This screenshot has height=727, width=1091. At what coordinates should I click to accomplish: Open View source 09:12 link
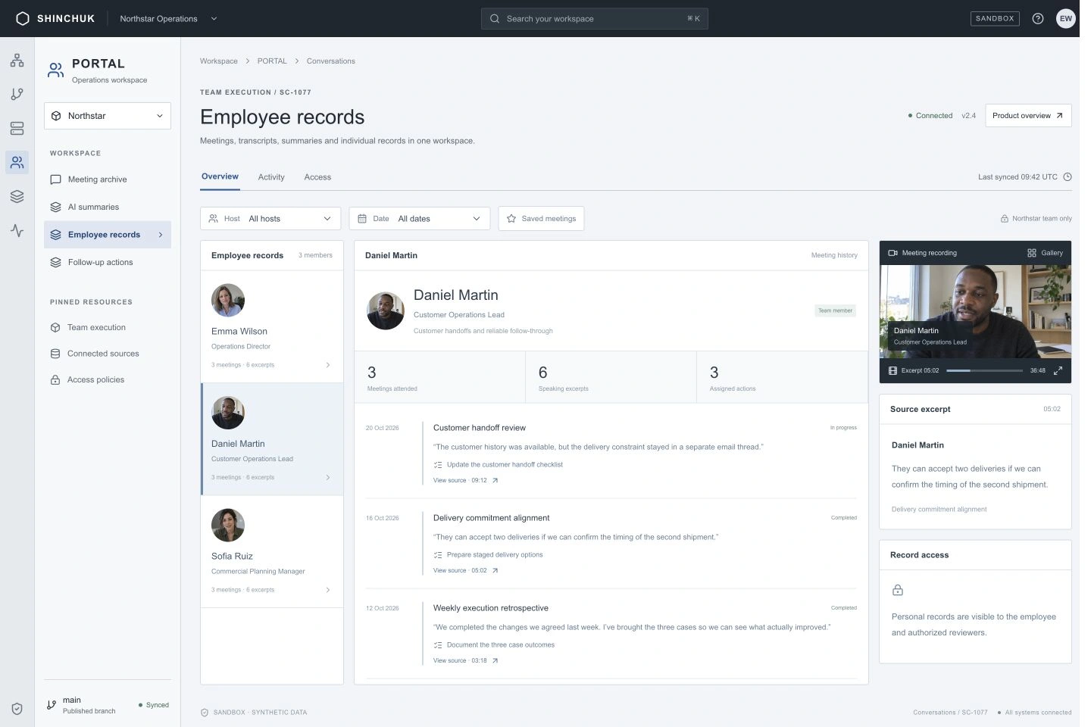coord(465,480)
